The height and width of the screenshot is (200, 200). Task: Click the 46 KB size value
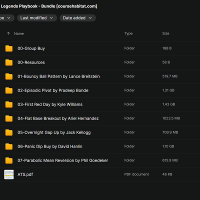(x=167, y=174)
